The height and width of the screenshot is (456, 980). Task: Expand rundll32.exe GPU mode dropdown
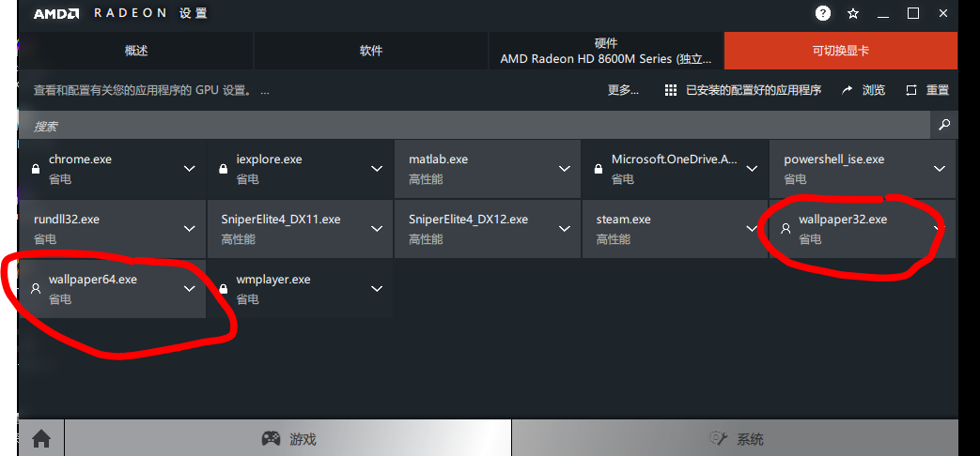click(x=190, y=229)
